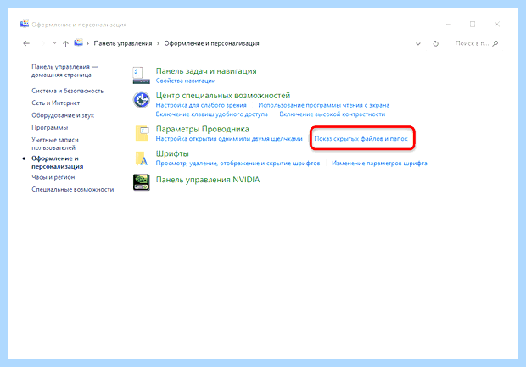Open 'Параметры Проводника' heading
The width and height of the screenshot is (526, 367).
203,129
